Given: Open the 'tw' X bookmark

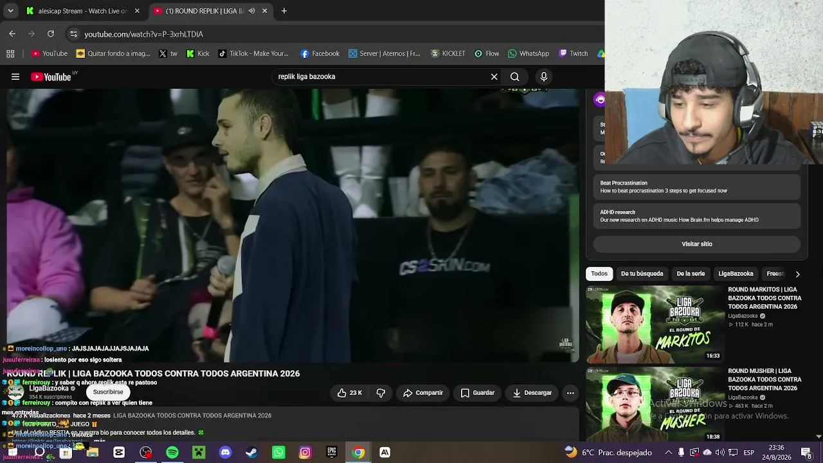Looking at the screenshot, I should (x=168, y=54).
